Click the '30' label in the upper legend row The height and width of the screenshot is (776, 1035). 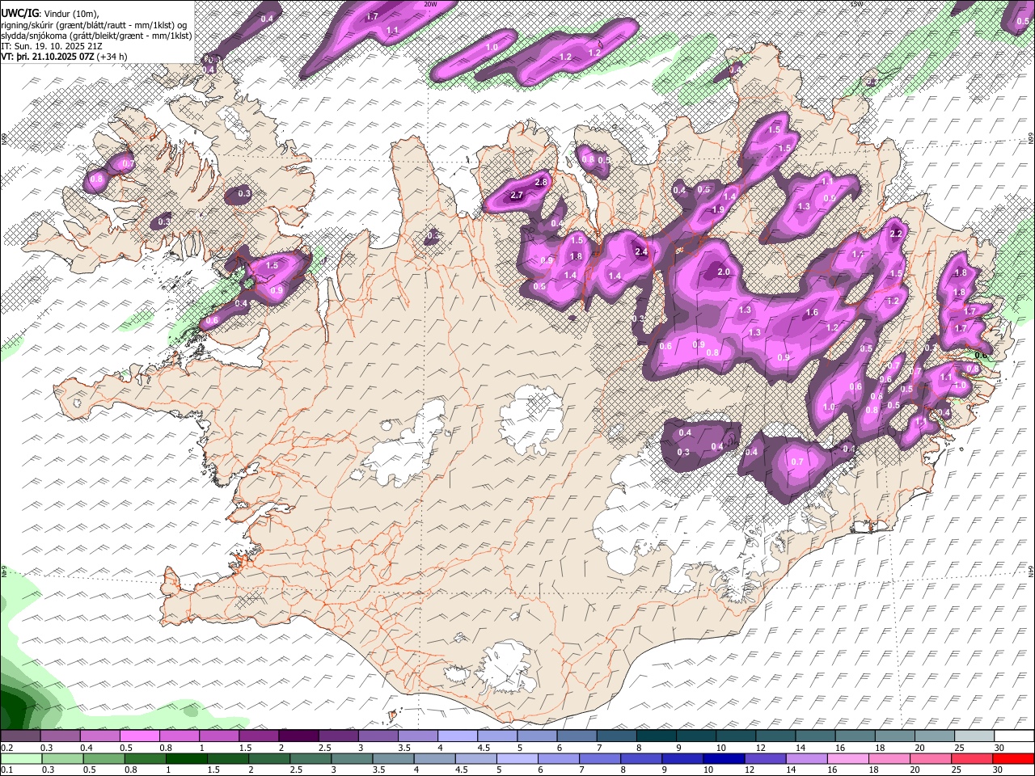[999, 748]
